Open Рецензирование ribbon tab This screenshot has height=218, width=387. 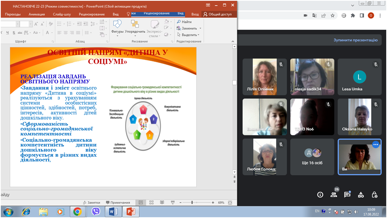tap(92, 14)
